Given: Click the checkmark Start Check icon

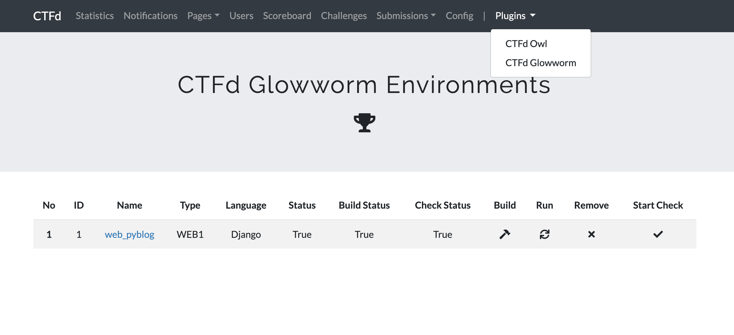Looking at the screenshot, I should [x=658, y=234].
